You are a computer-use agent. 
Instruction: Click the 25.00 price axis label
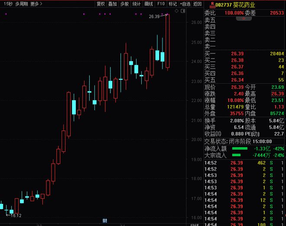pyautogui.click(x=196, y=43)
